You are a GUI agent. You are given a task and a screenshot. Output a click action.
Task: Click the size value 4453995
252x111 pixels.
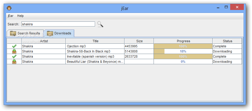131,46
